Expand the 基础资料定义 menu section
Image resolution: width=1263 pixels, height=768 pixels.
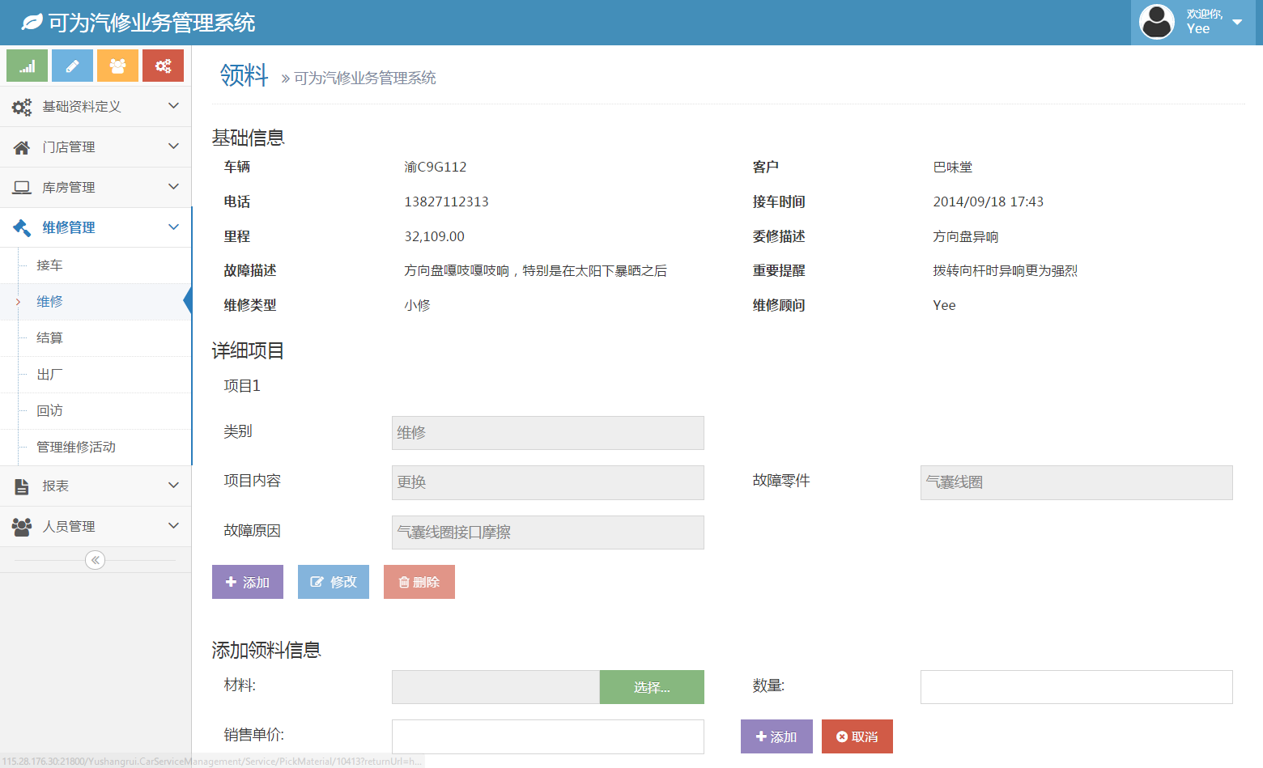(x=96, y=107)
